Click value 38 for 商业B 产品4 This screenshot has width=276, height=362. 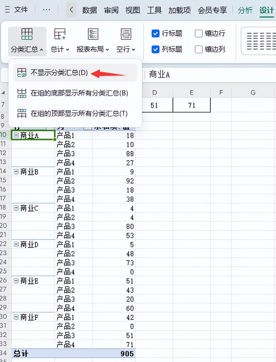coord(114,199)
